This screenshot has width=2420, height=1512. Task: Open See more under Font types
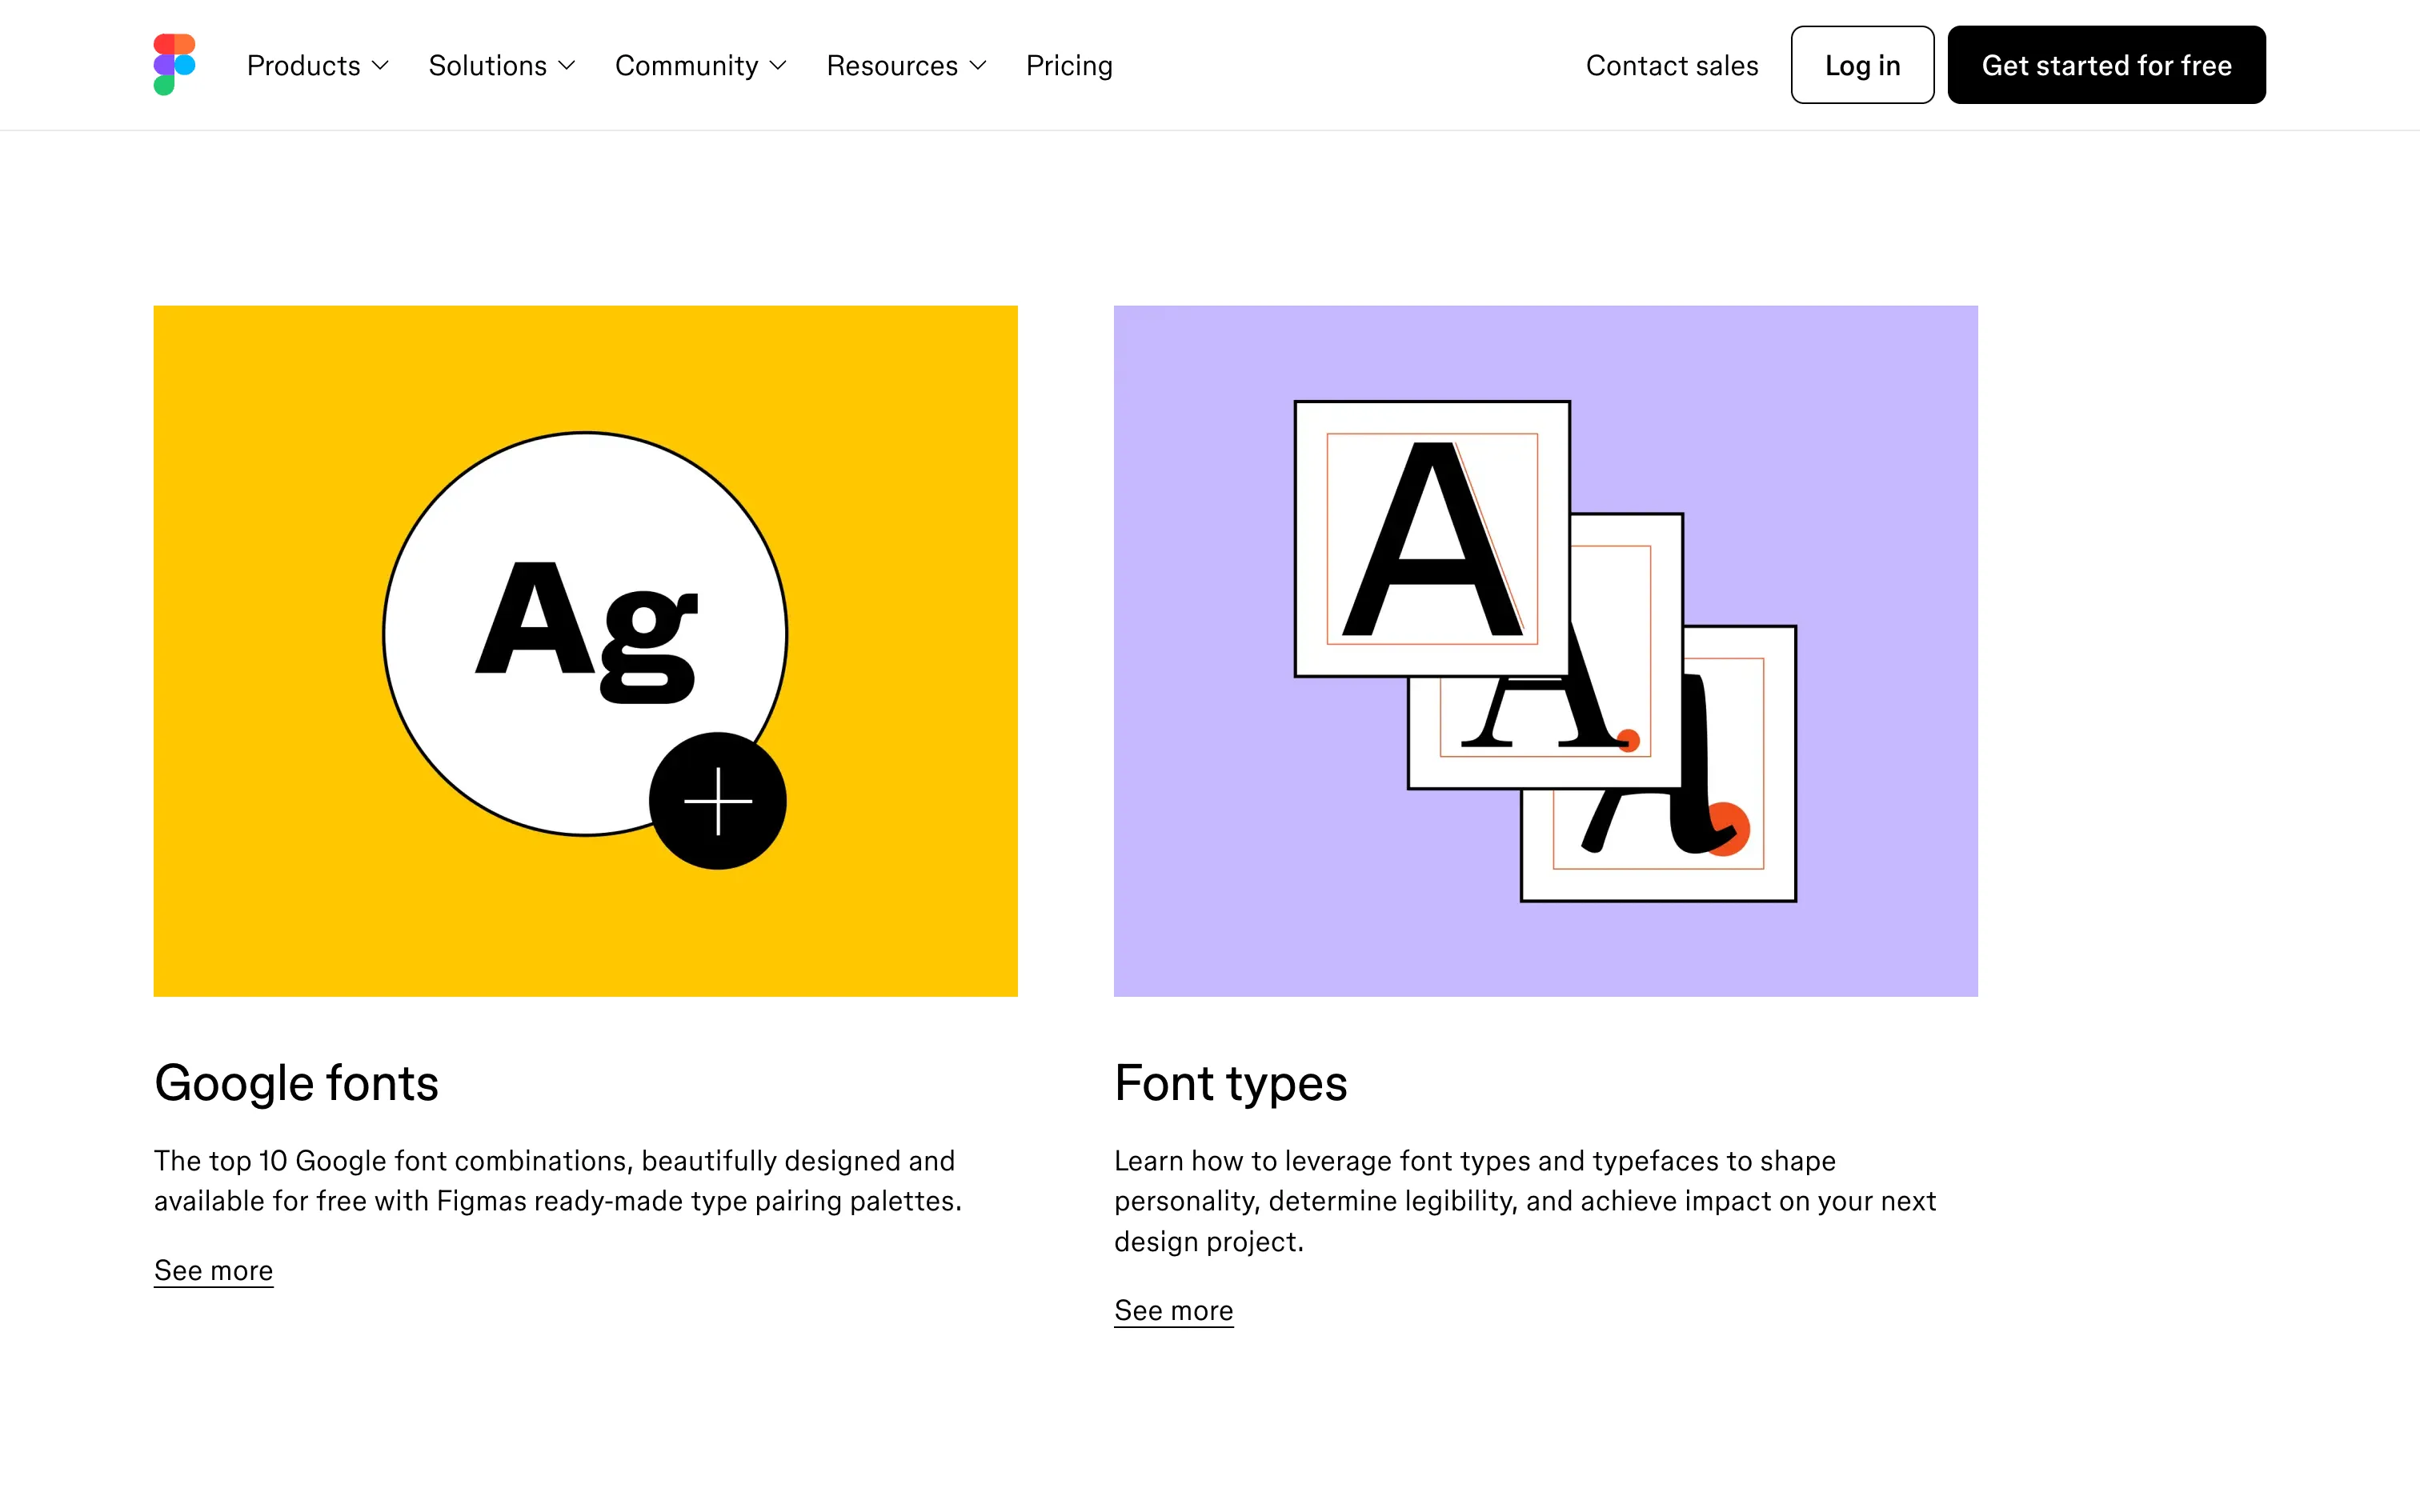pyautogui.click(x=1173, y=1310)
